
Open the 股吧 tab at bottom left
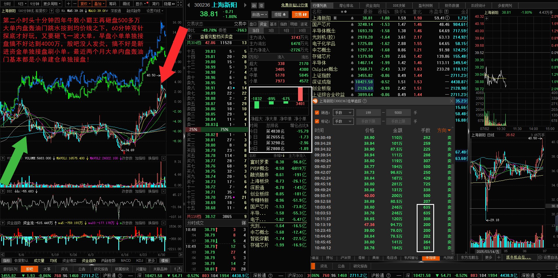pyautogui.click(x=29, y=269)
